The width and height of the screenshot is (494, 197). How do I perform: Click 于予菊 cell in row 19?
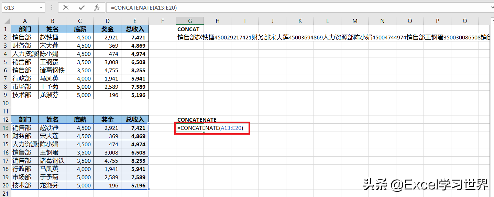coord(53,177)
